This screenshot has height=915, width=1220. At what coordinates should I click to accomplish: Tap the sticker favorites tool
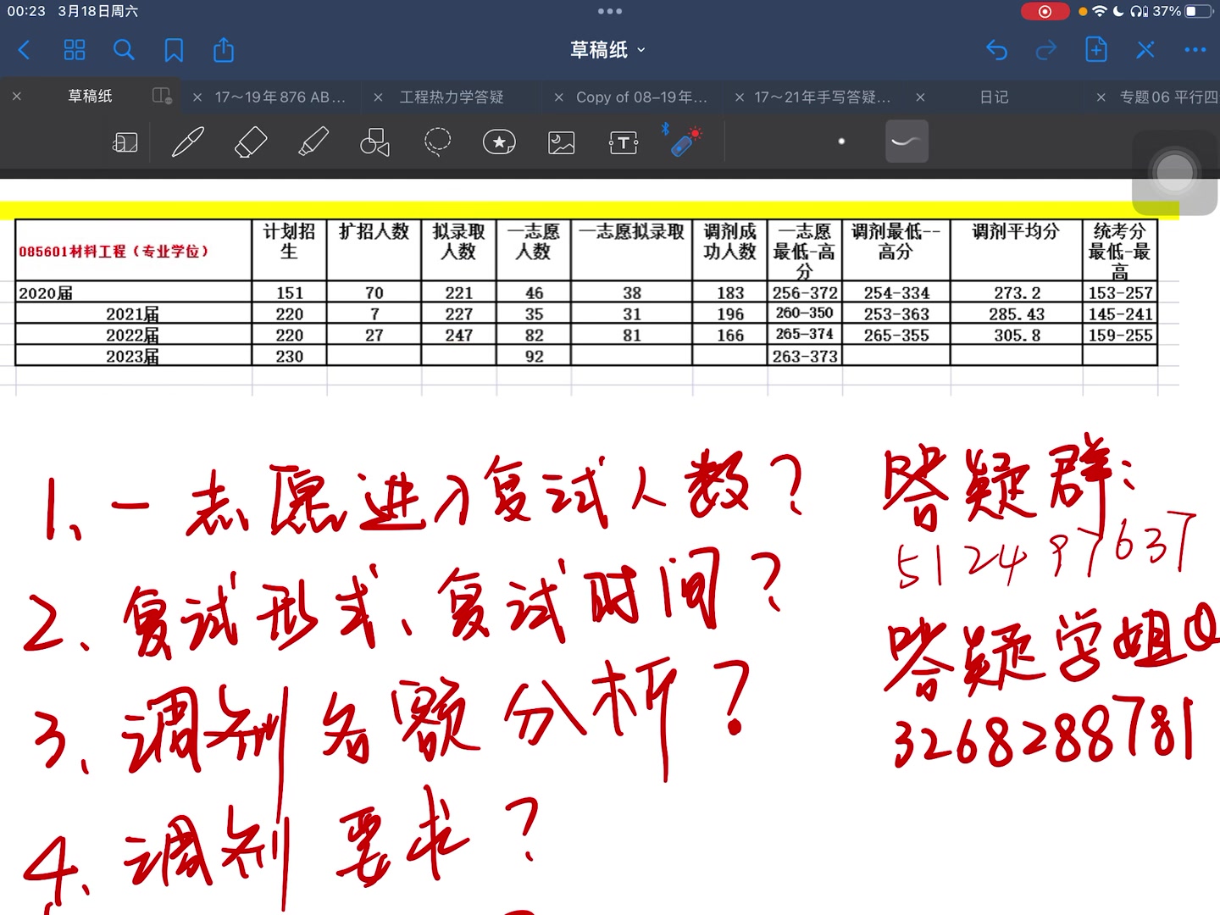pos(499,141)
